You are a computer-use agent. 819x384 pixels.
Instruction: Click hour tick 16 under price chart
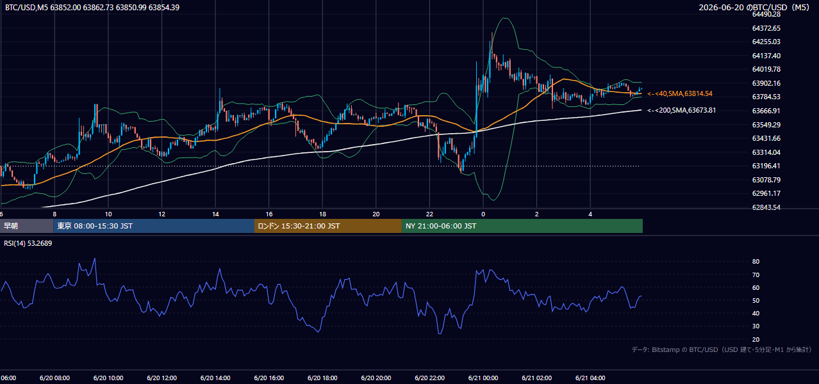coord(269,214)
